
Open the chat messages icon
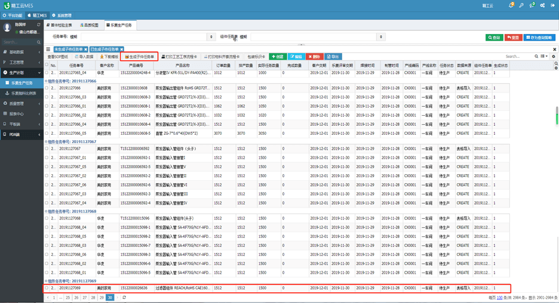[x=532, y=5]
